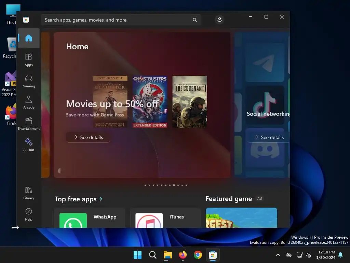
Task: Open the OneDrive tray icon
Action: click(289, 255)
